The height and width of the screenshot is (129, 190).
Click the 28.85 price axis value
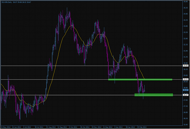[x=186, y=88]
